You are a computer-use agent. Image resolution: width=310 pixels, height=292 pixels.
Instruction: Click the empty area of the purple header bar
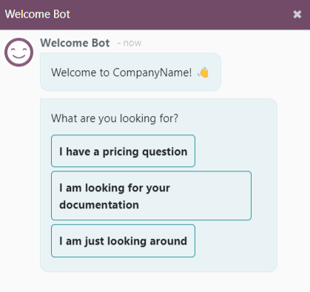(180, 14)
